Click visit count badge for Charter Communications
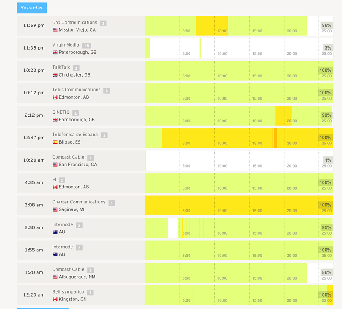The height and width of the screenshot is (309, 342). (x=112, y=203)
